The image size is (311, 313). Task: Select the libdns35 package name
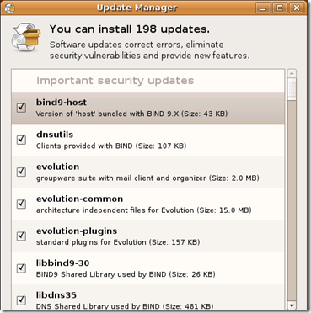56,295
